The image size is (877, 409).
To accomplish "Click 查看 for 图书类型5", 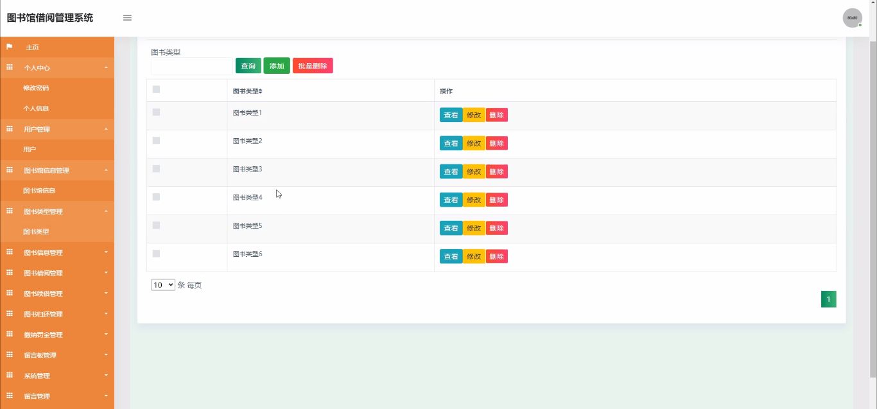I will (x=451, y=228).
